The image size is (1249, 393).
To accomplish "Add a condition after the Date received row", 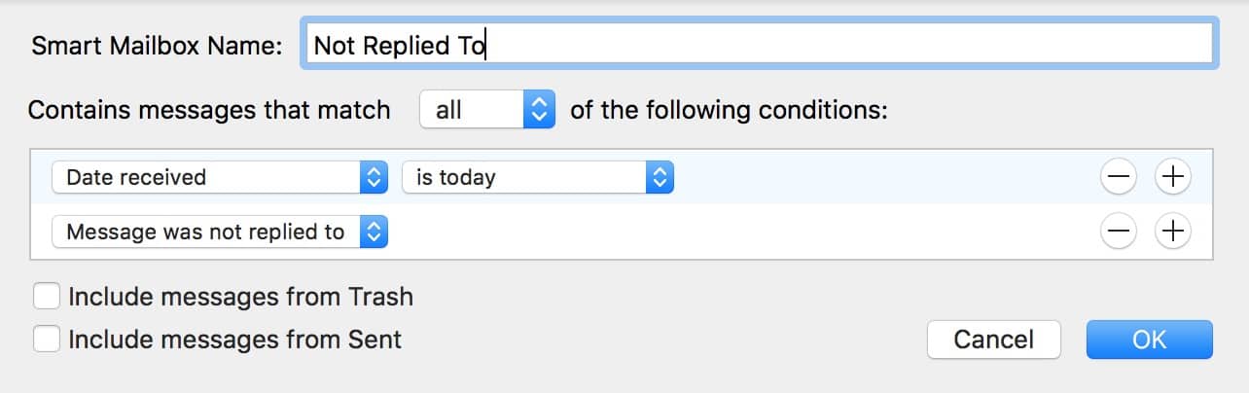I will 1173,177.
